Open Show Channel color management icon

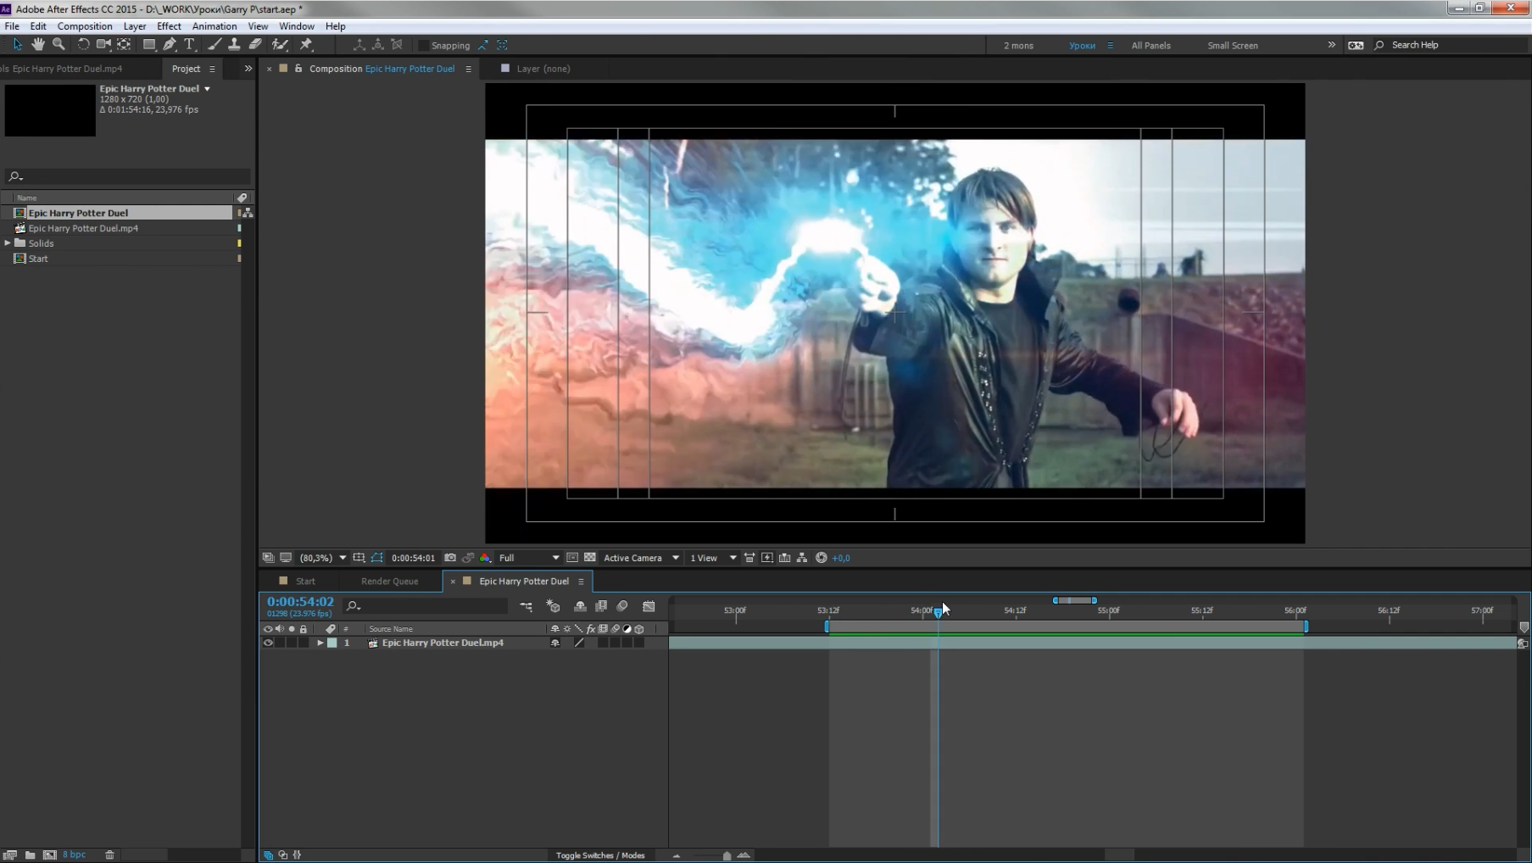(x=485, y=558)
